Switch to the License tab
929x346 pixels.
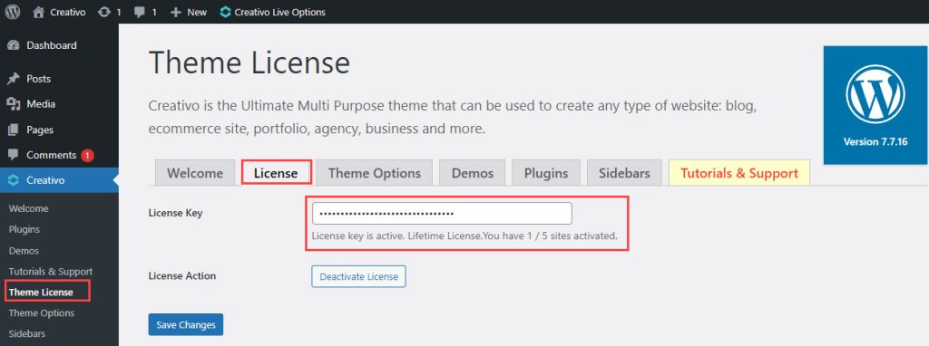point(276,173)
